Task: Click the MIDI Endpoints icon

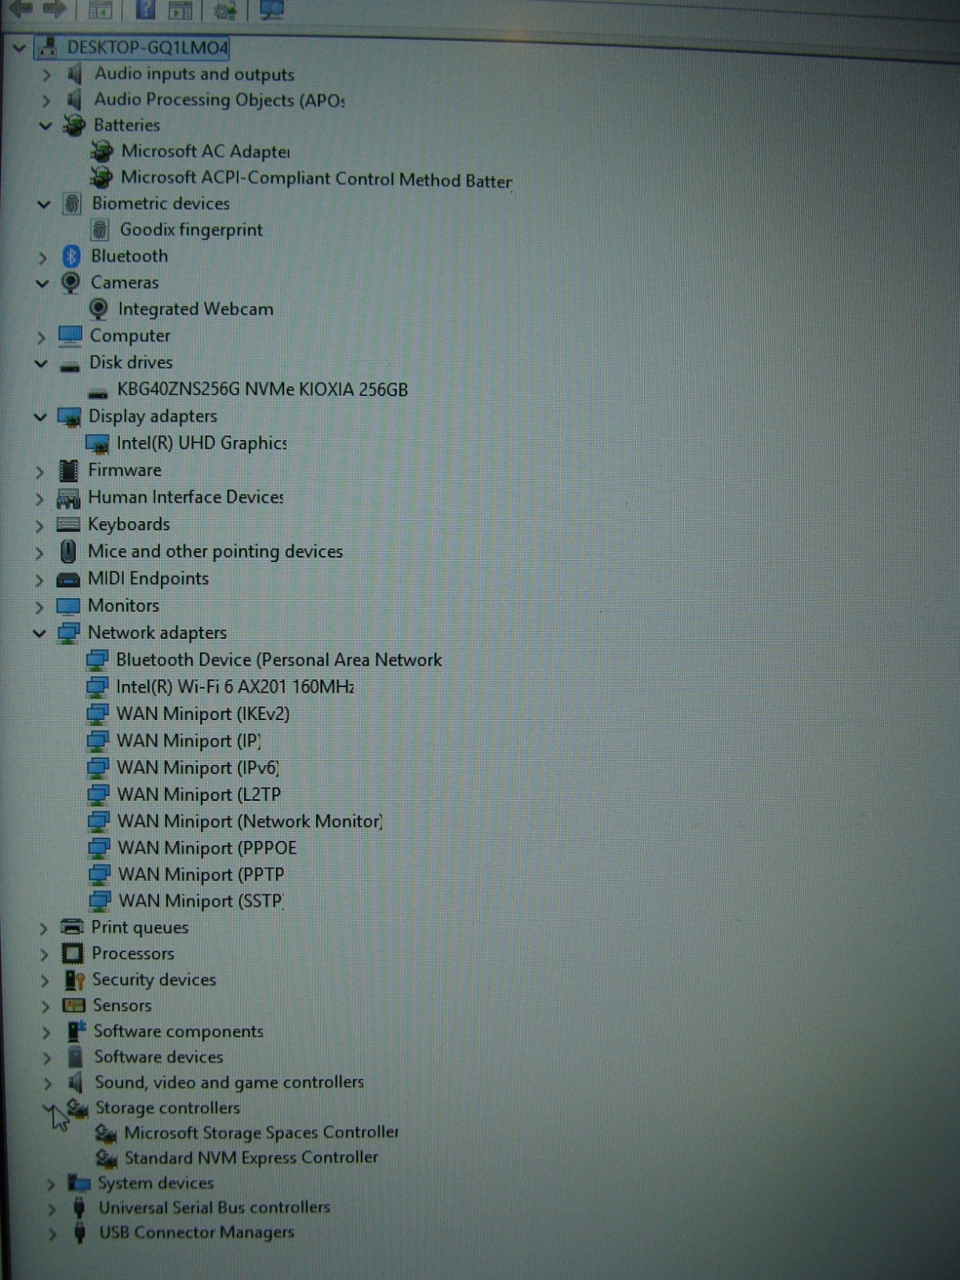Action: pyautogui.click(x=69, y=579)
